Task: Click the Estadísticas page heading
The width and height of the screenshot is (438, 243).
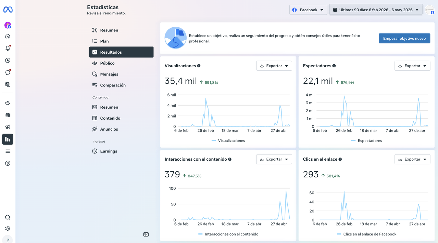Action: tap(103, 7)
